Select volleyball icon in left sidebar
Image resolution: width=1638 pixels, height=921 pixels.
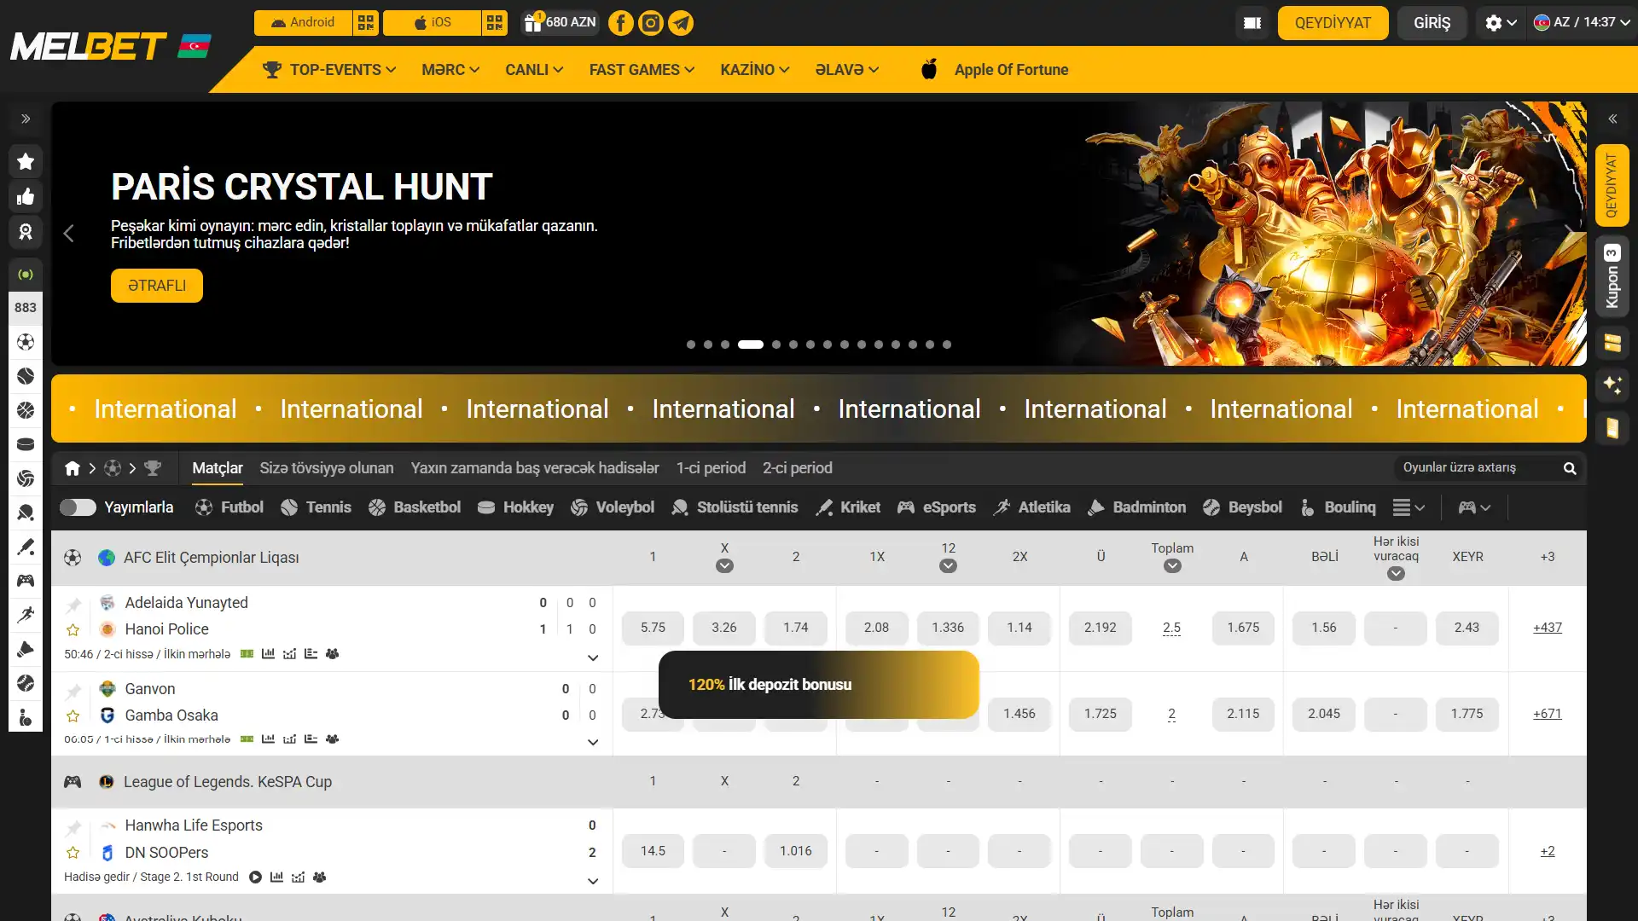point(26,478)
